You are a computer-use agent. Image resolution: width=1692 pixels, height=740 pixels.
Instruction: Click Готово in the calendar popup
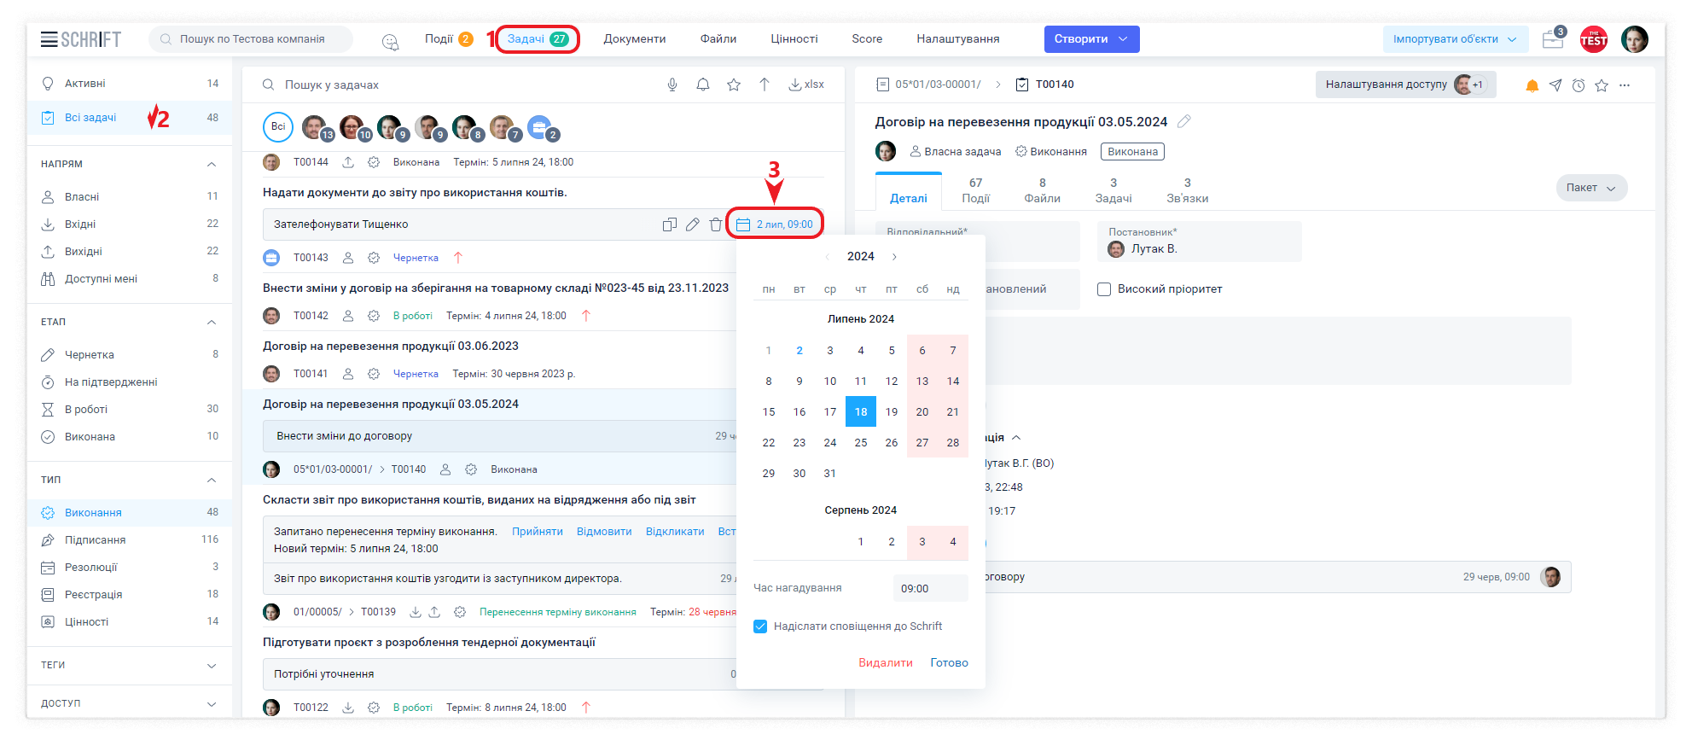949,663
